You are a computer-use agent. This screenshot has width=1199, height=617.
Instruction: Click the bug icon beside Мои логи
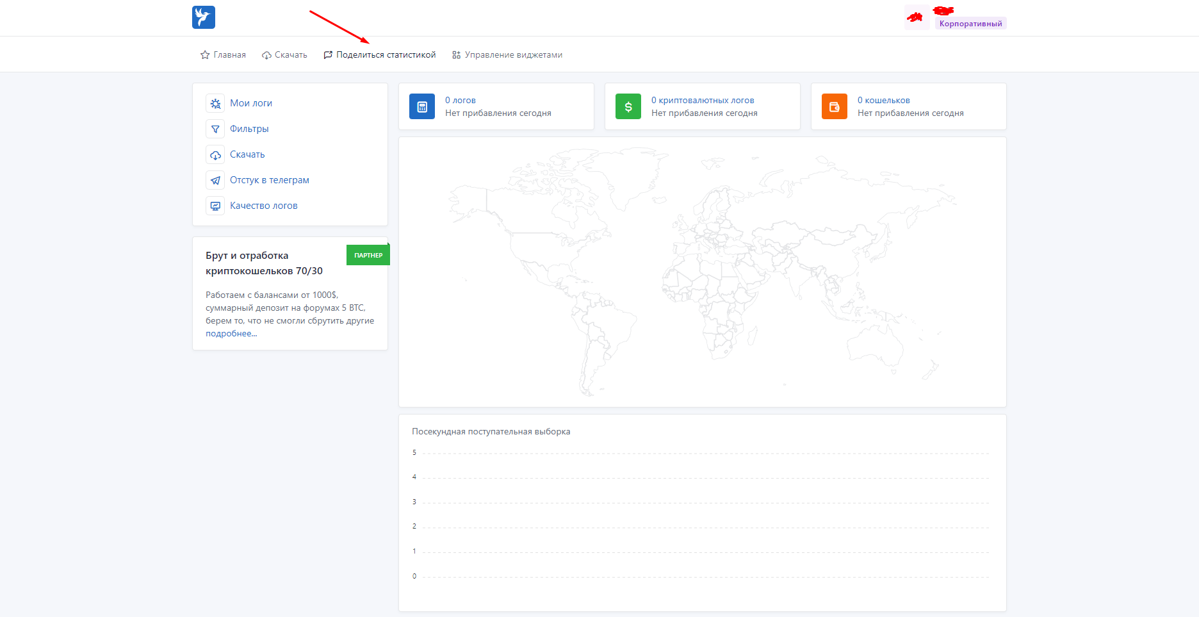pyautogui.click(x=215, y=103)
